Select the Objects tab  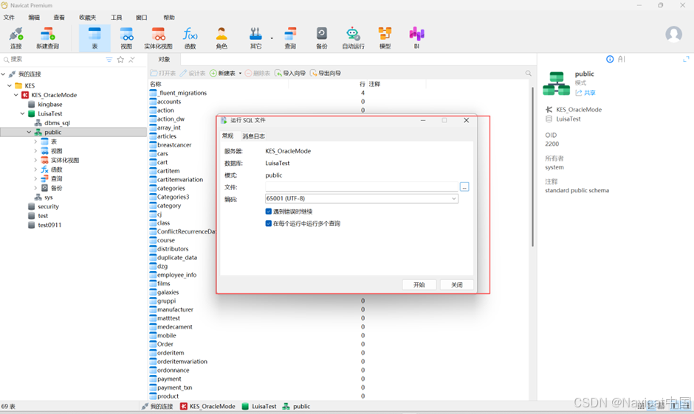click(164, 59)
